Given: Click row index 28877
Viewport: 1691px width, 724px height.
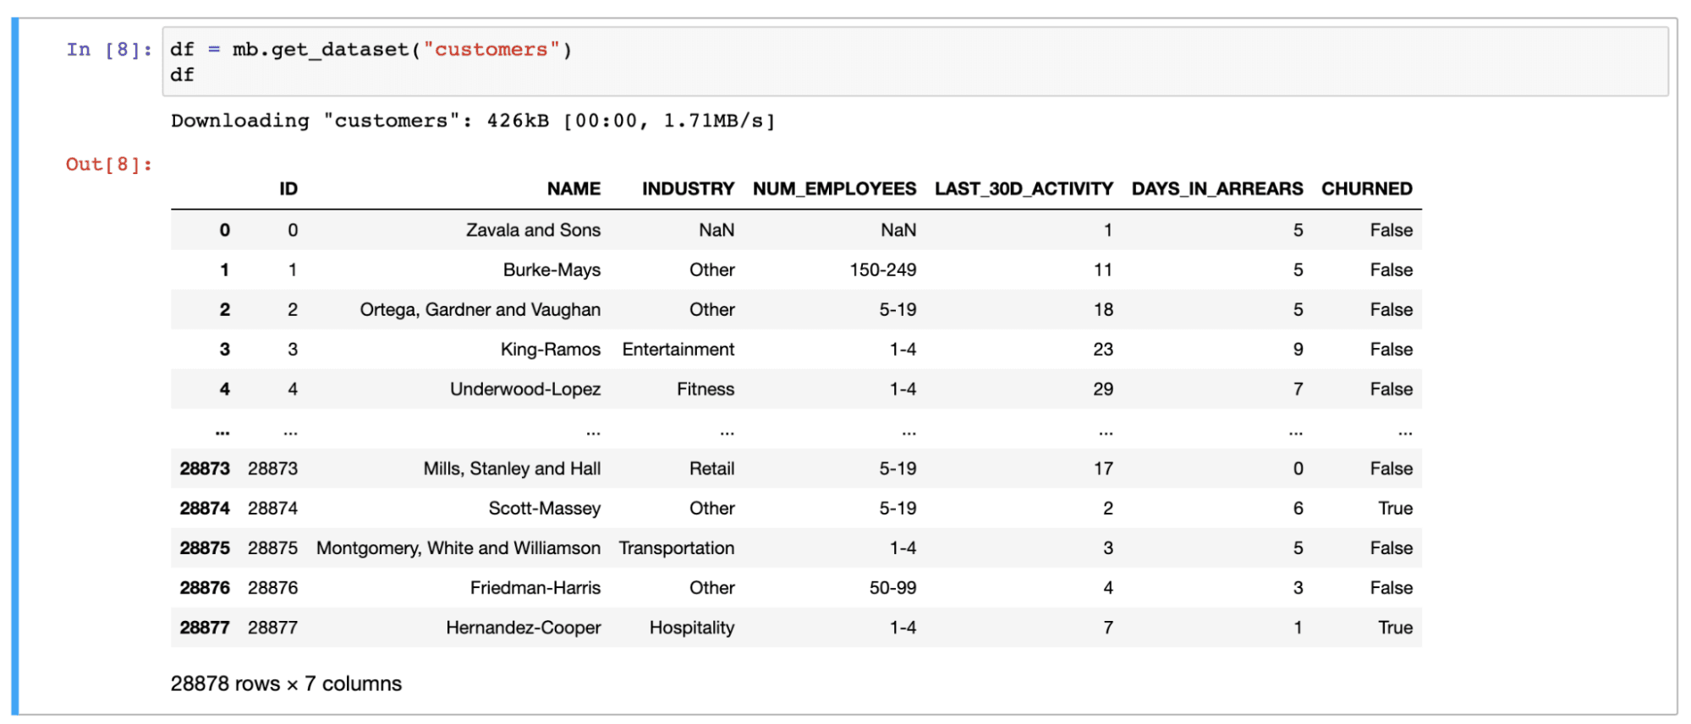Looking at the screenshot, I should [204, 627].
